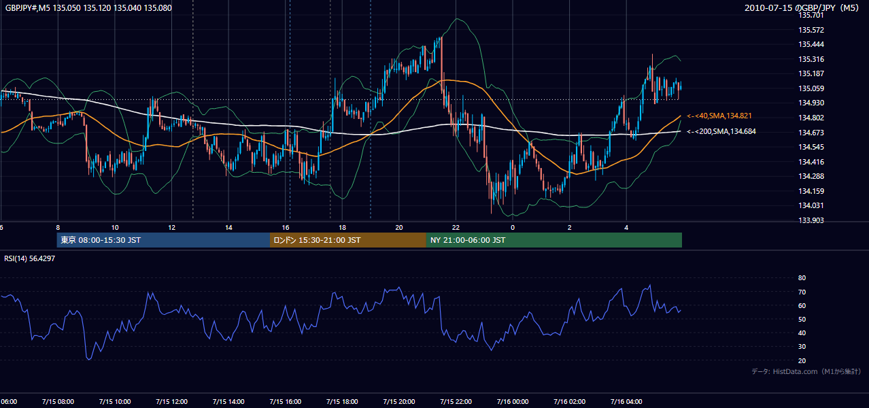869x408 pixels.
Task: Click the 133.903 price axis label
Action: pos(811,220)
